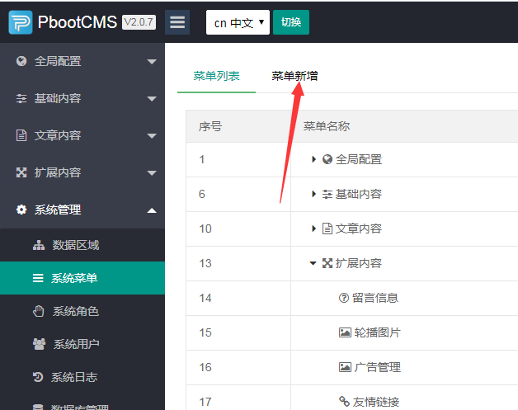This screenshot has width=518, height=410.
Task: Click the PbootCMS logo icon
Action: tap(21, 22)
